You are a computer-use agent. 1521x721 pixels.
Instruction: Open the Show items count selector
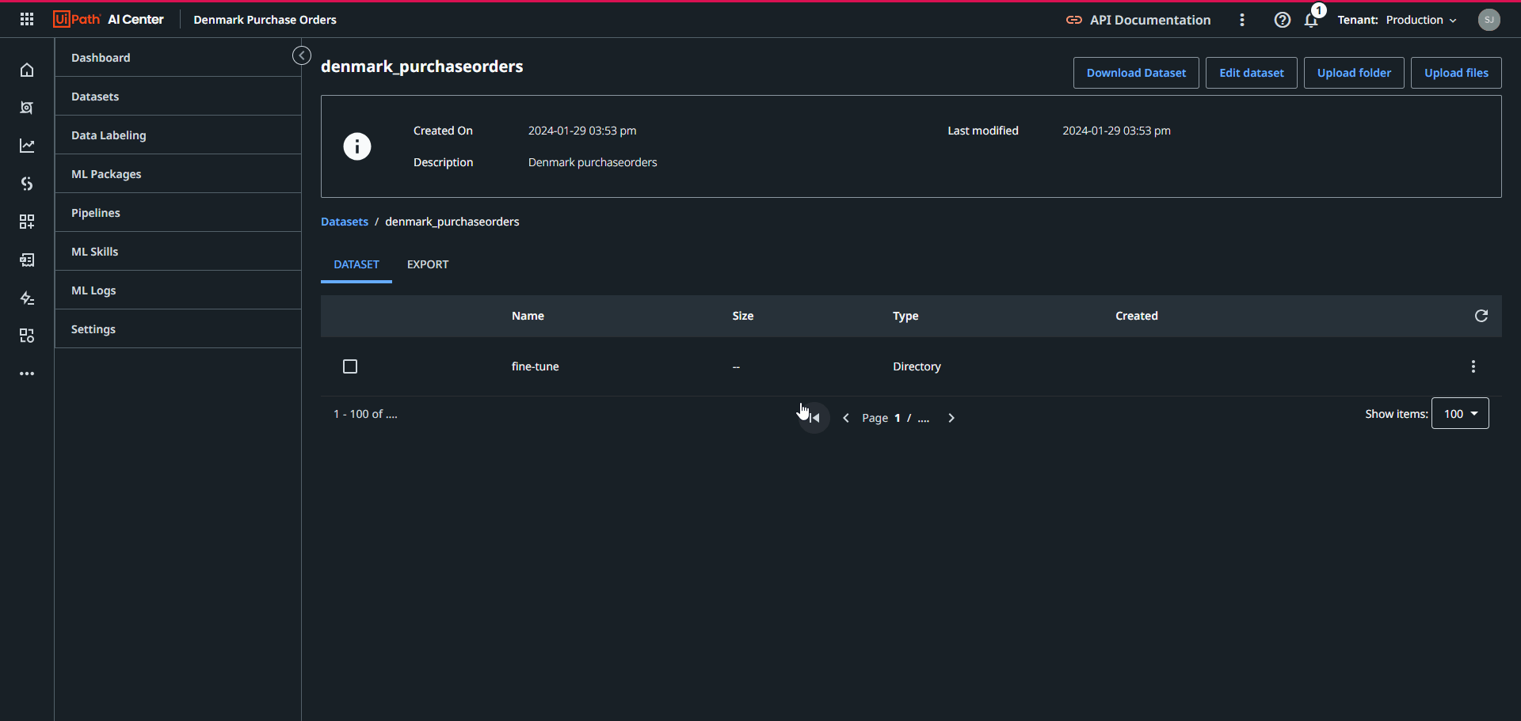[1459, 413]
